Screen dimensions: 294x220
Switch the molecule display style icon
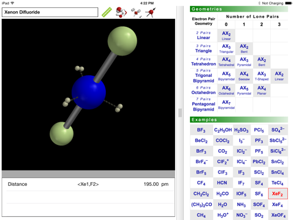click(121, 12)
